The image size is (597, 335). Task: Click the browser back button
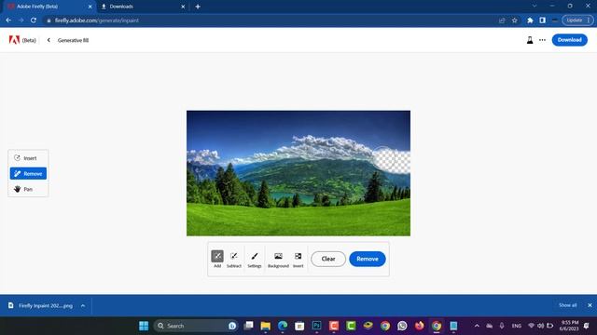[x=8, y=20]
